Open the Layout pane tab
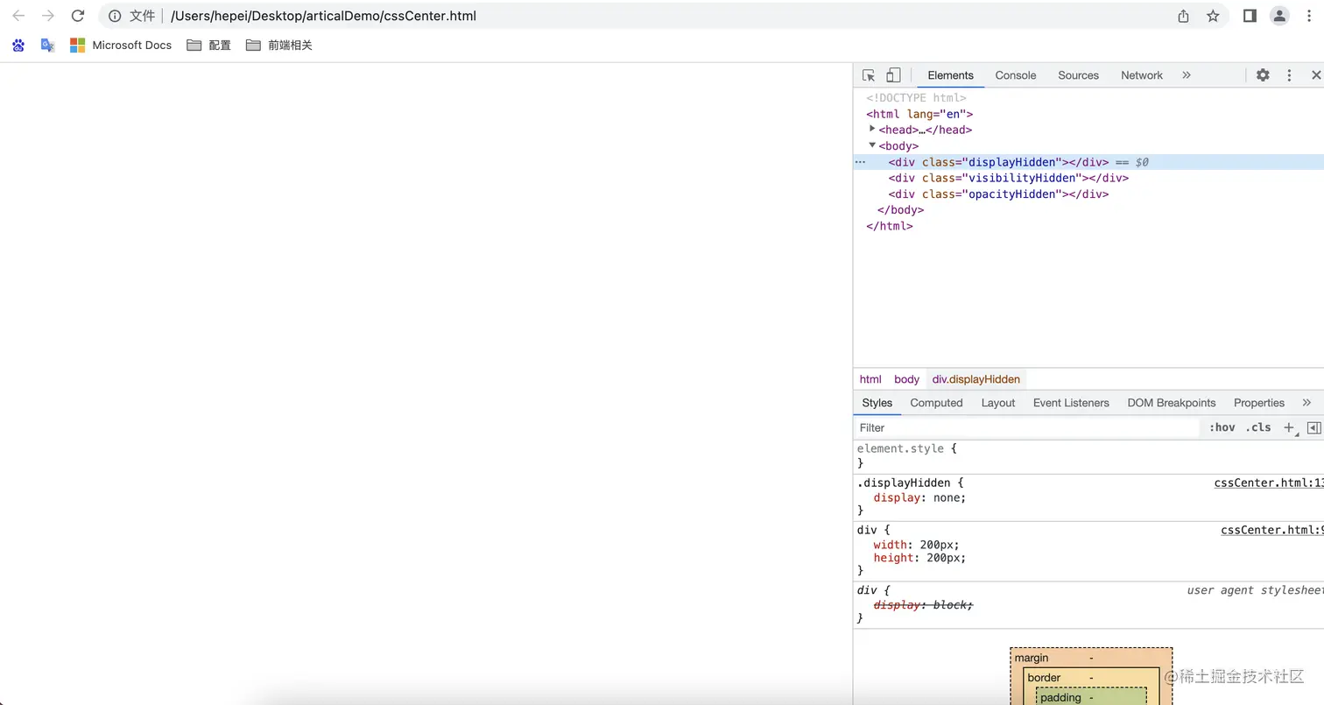The height and width of the screenshot is (705, 1324). click(998, 403)
